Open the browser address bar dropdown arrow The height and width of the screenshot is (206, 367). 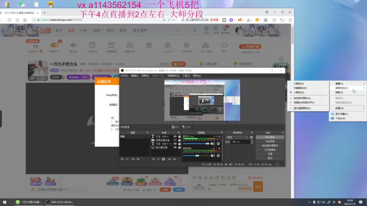pos(173,20)
